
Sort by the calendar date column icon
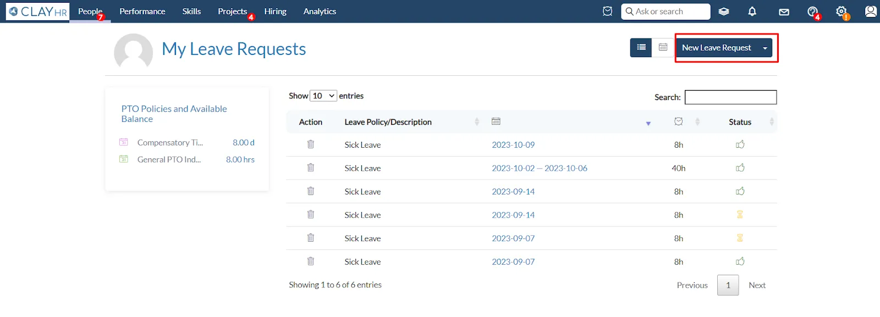click(x=496, y=121)
